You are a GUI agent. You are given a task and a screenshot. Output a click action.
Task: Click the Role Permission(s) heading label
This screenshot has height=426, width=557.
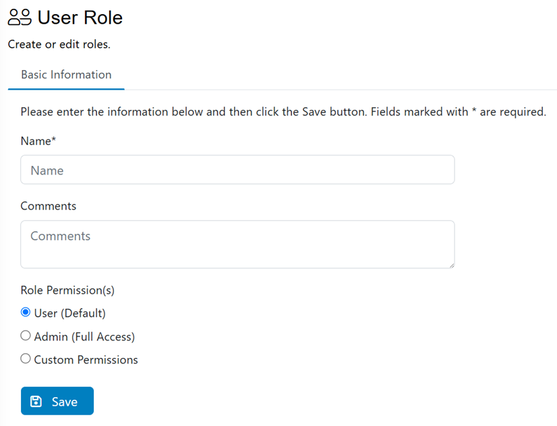(67, 290)
